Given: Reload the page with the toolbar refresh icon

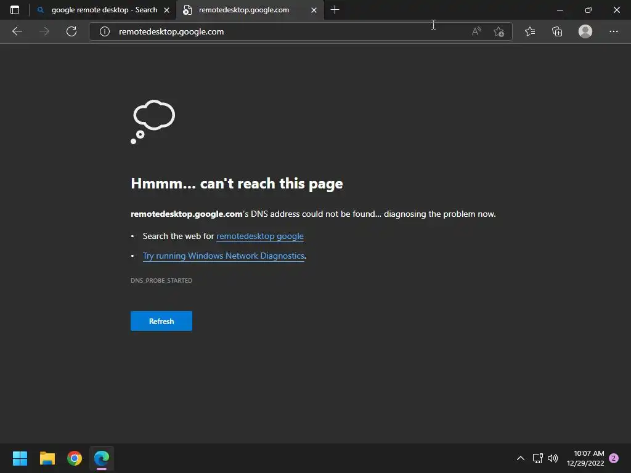Looking at the screenshot, I should coord(71,31).
